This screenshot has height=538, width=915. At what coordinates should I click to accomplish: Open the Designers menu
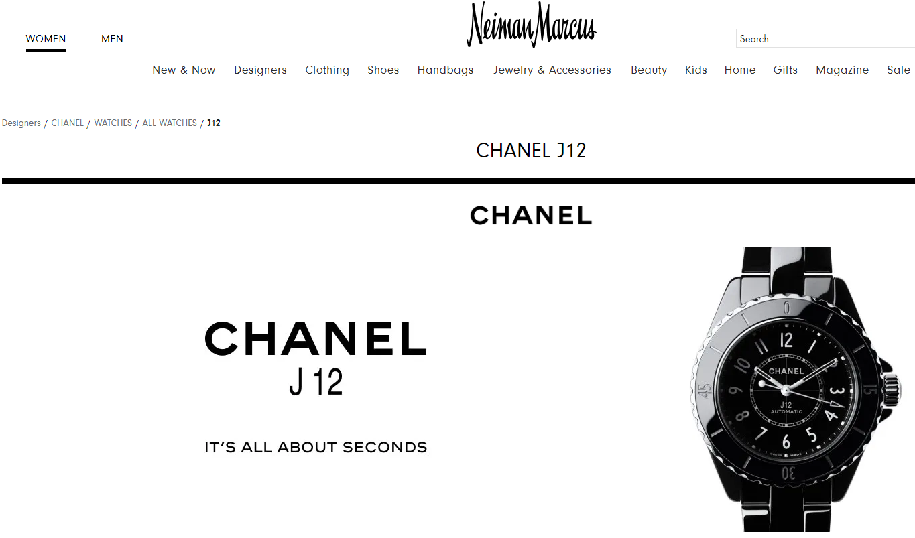point(260,70)
